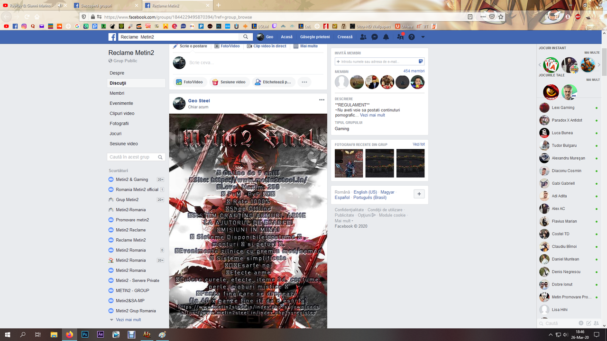This screenshot has height=341, width=607.
Task: Click the search magnifier button in Facebook
Action: [x=246, y=37]
